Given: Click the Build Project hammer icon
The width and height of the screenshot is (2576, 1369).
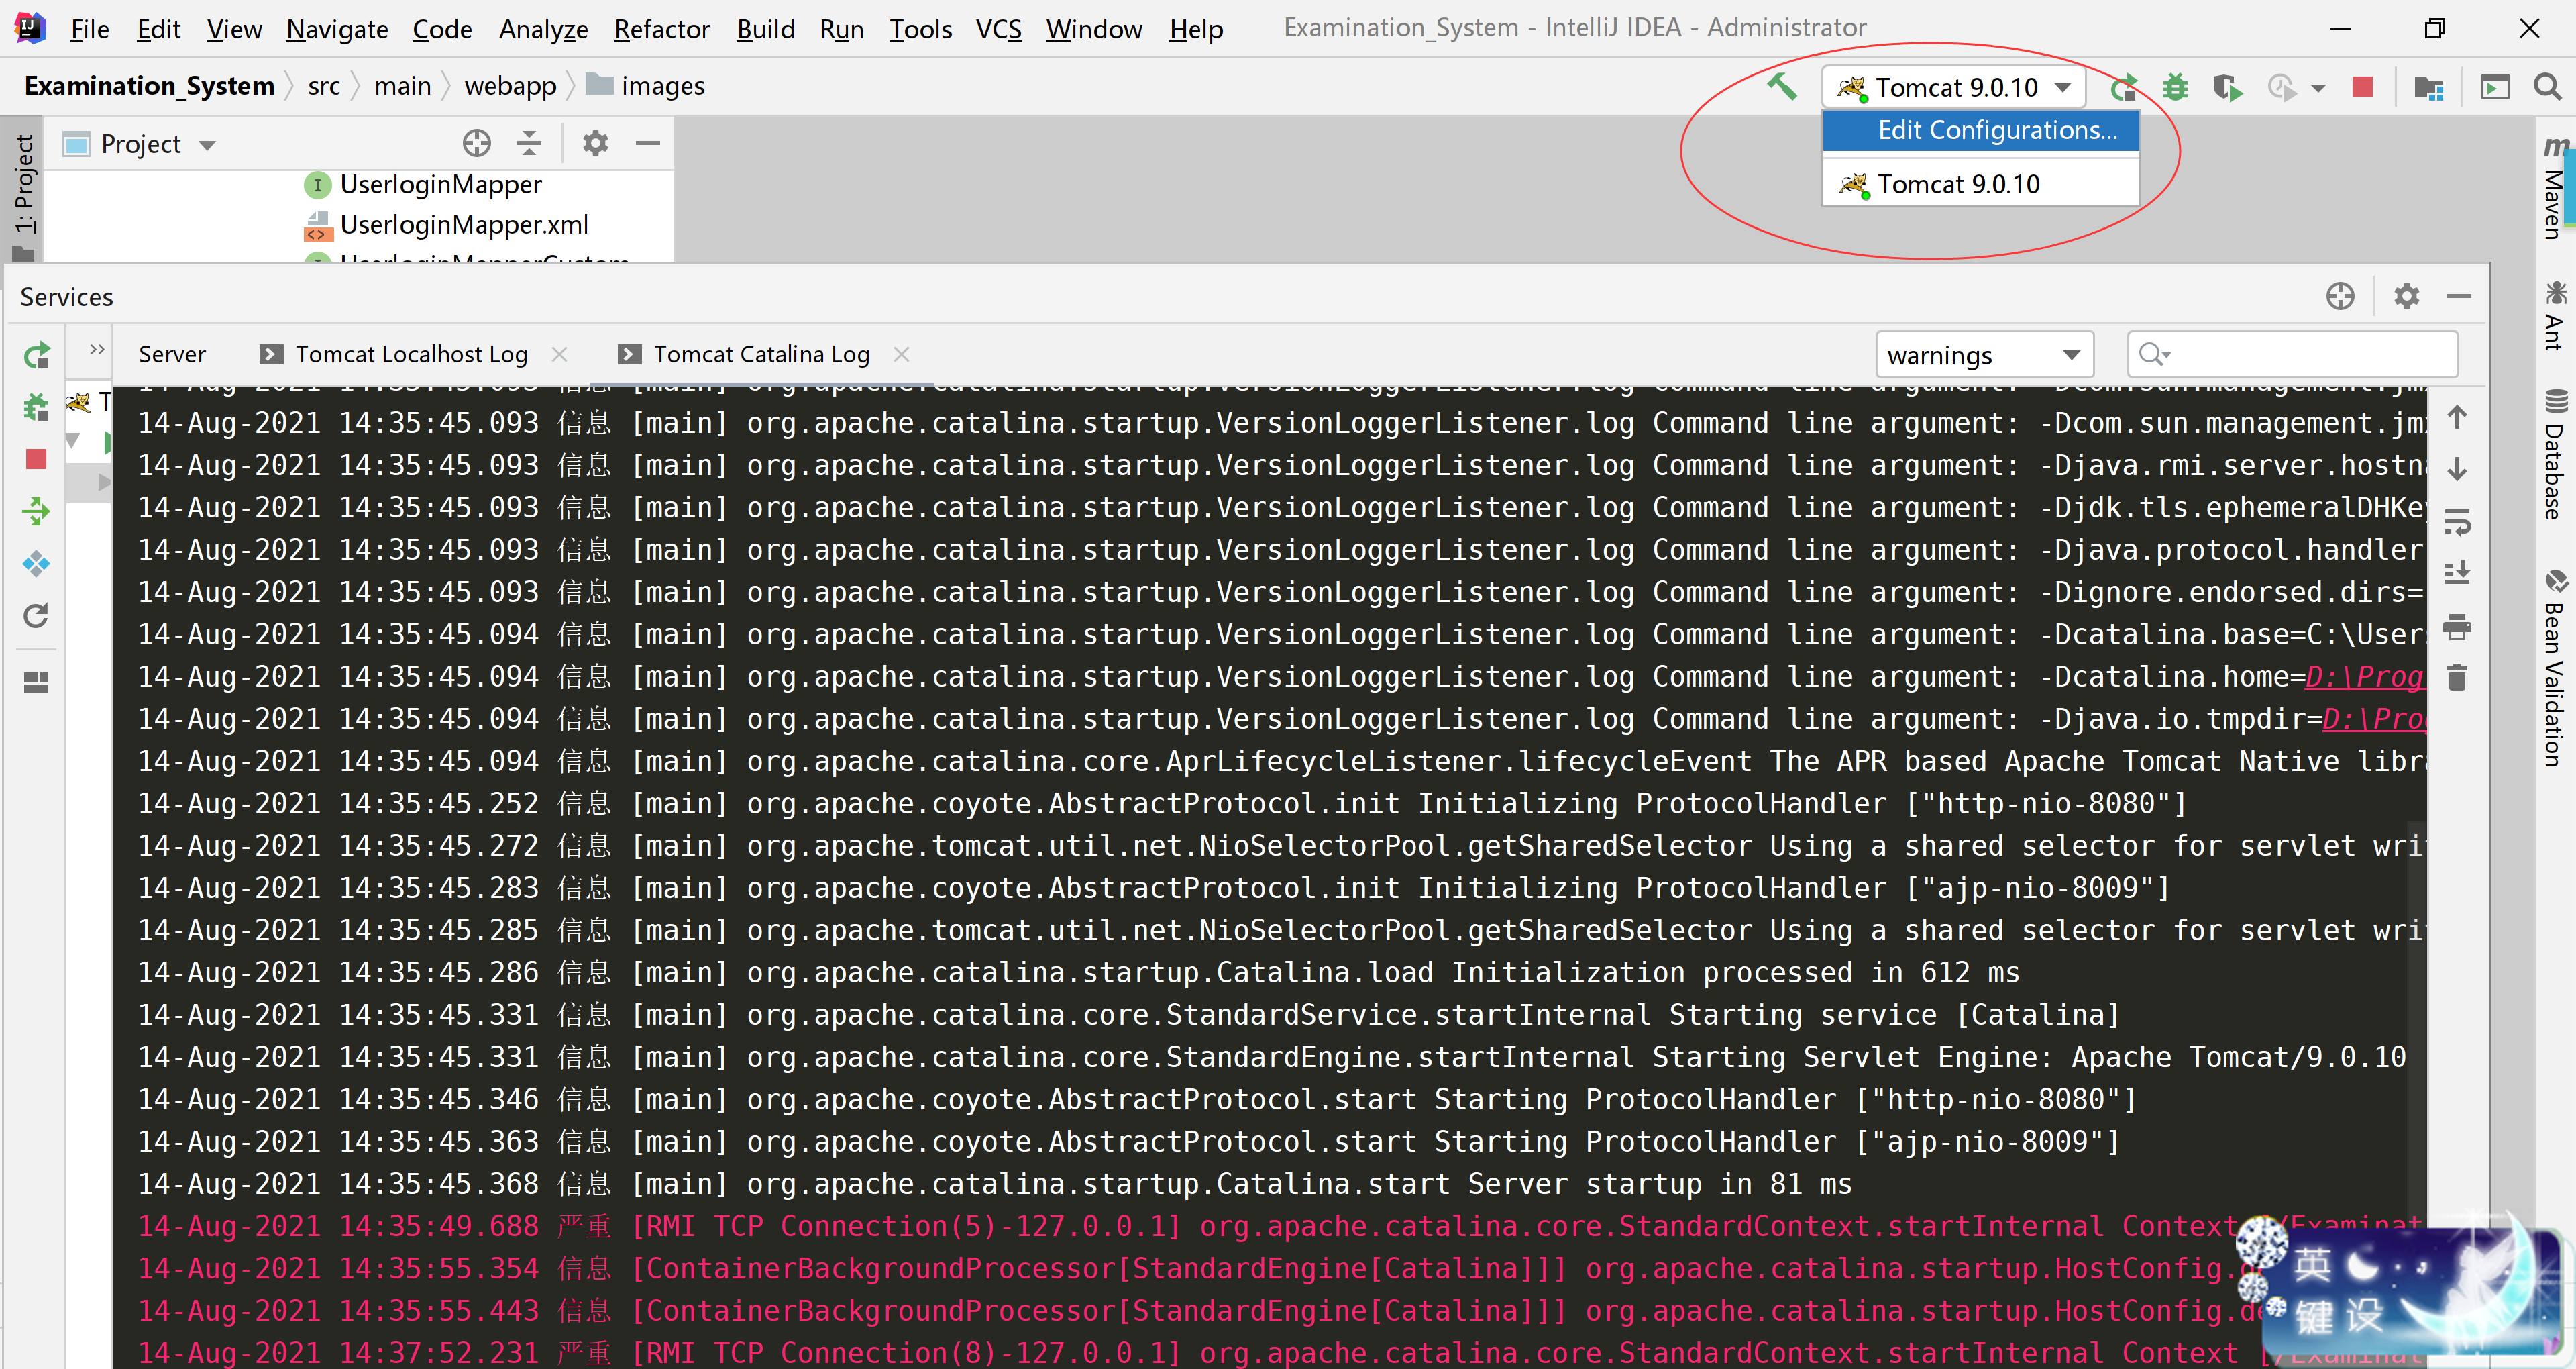Looking at the screenshot, I should tap(1781, 87).
